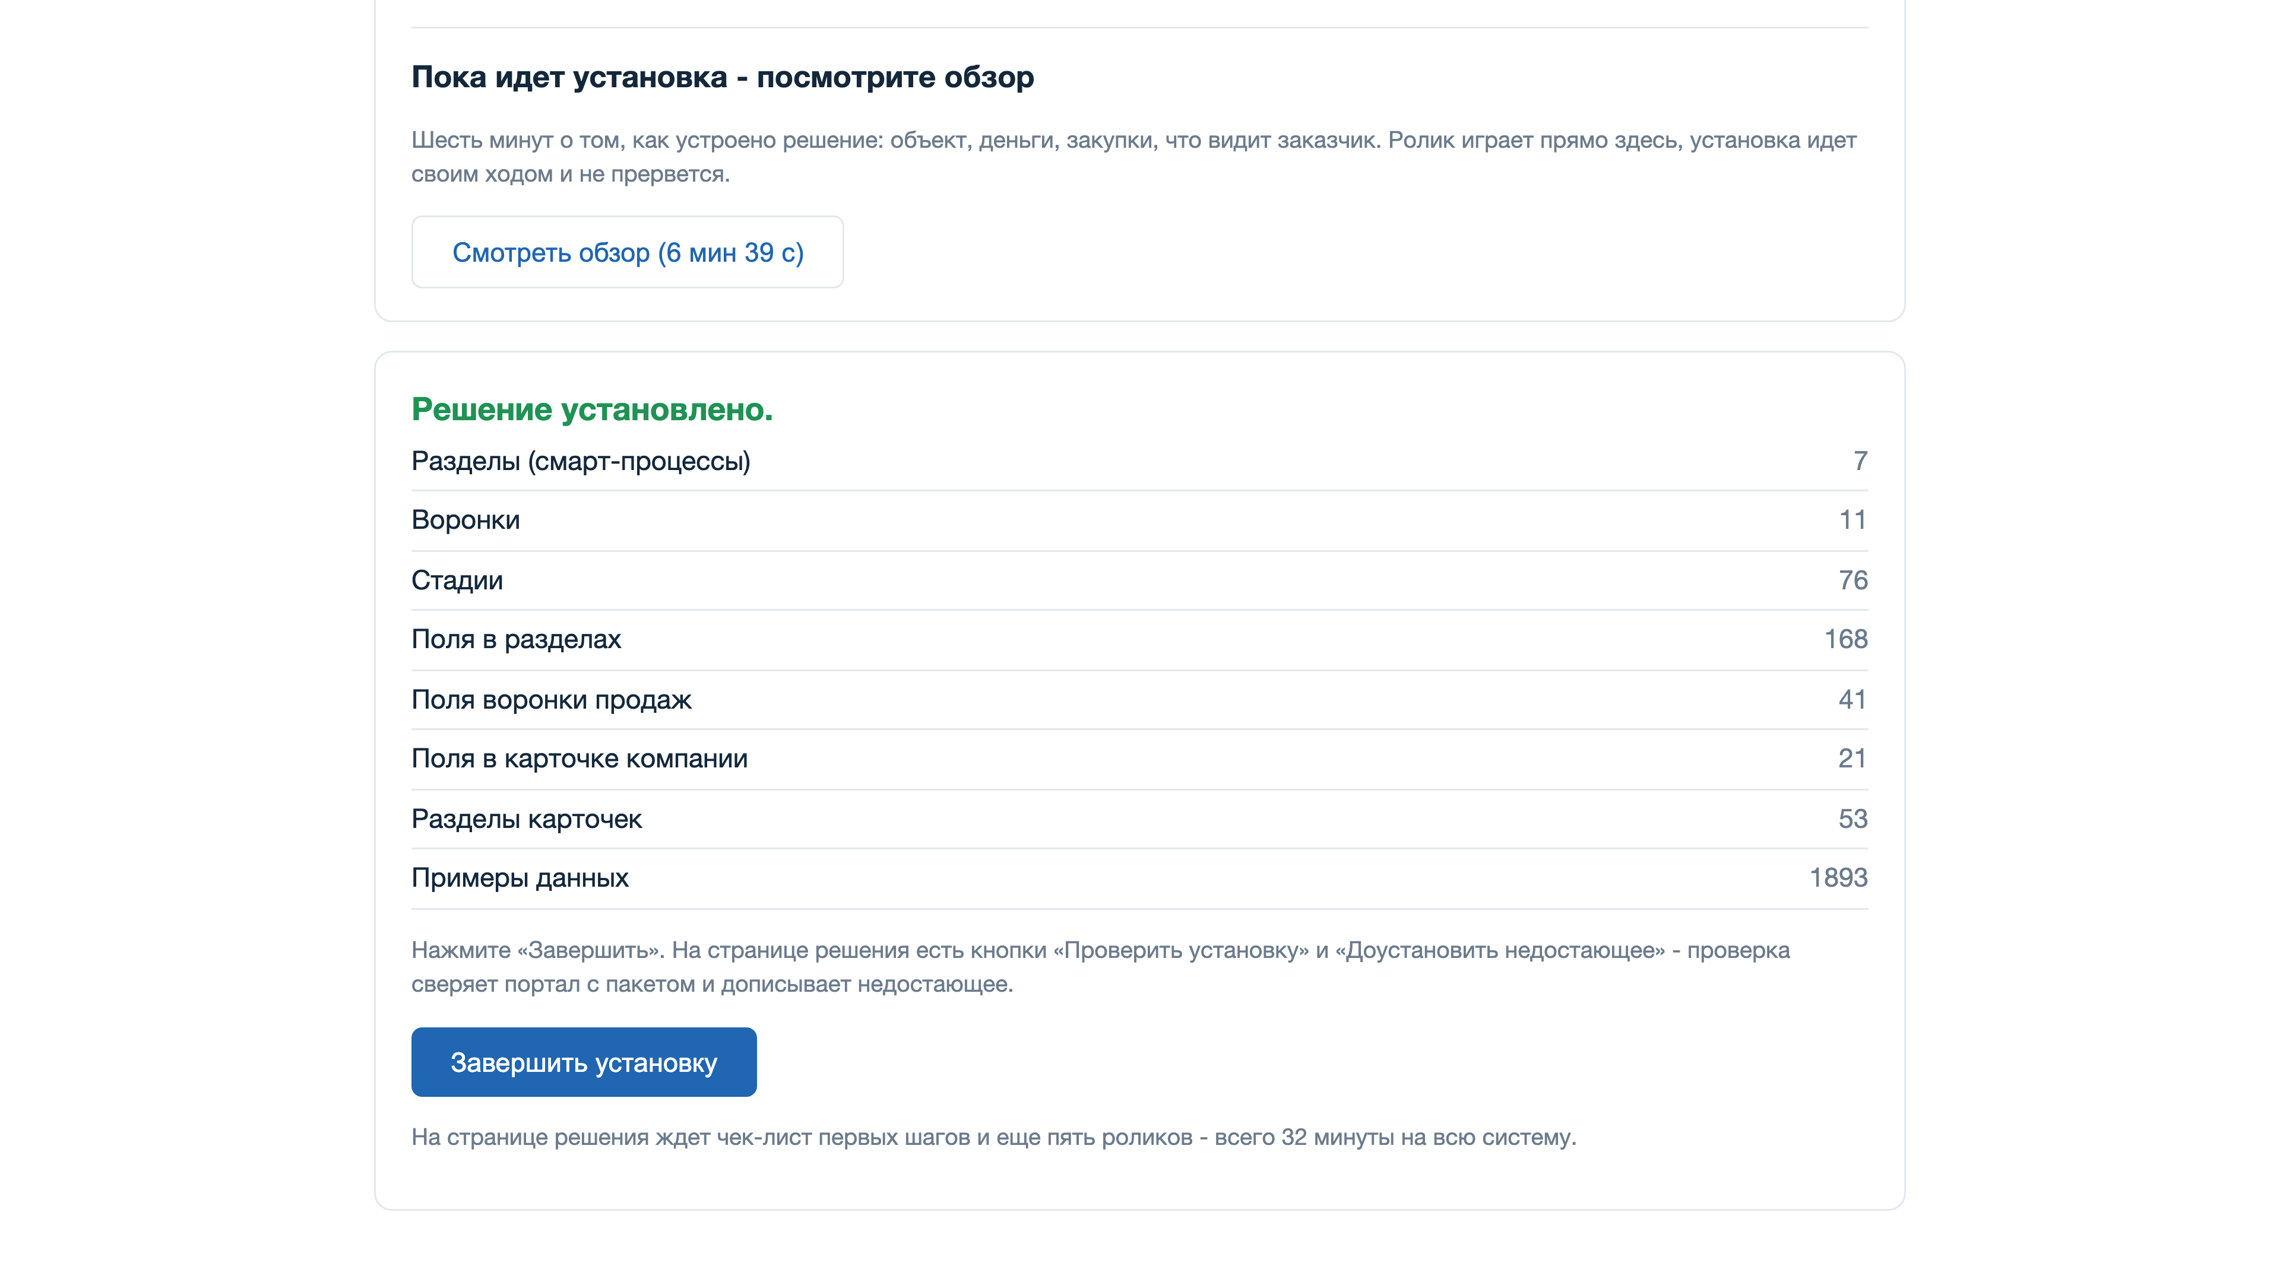
Task: Click the «Поля в карточке компании» row
Action: click(1140, 759)
